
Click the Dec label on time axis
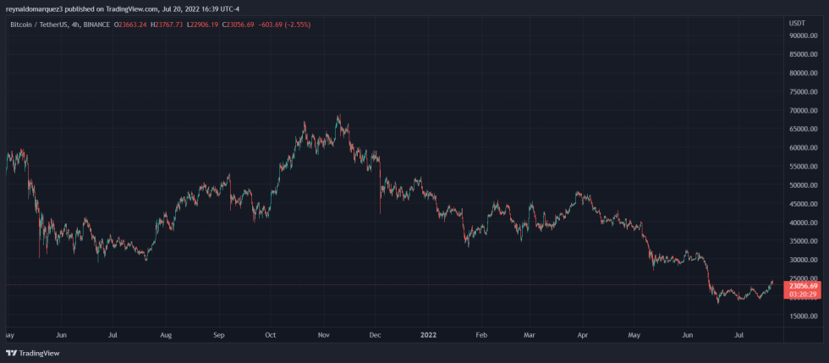[x=376, y=335]
